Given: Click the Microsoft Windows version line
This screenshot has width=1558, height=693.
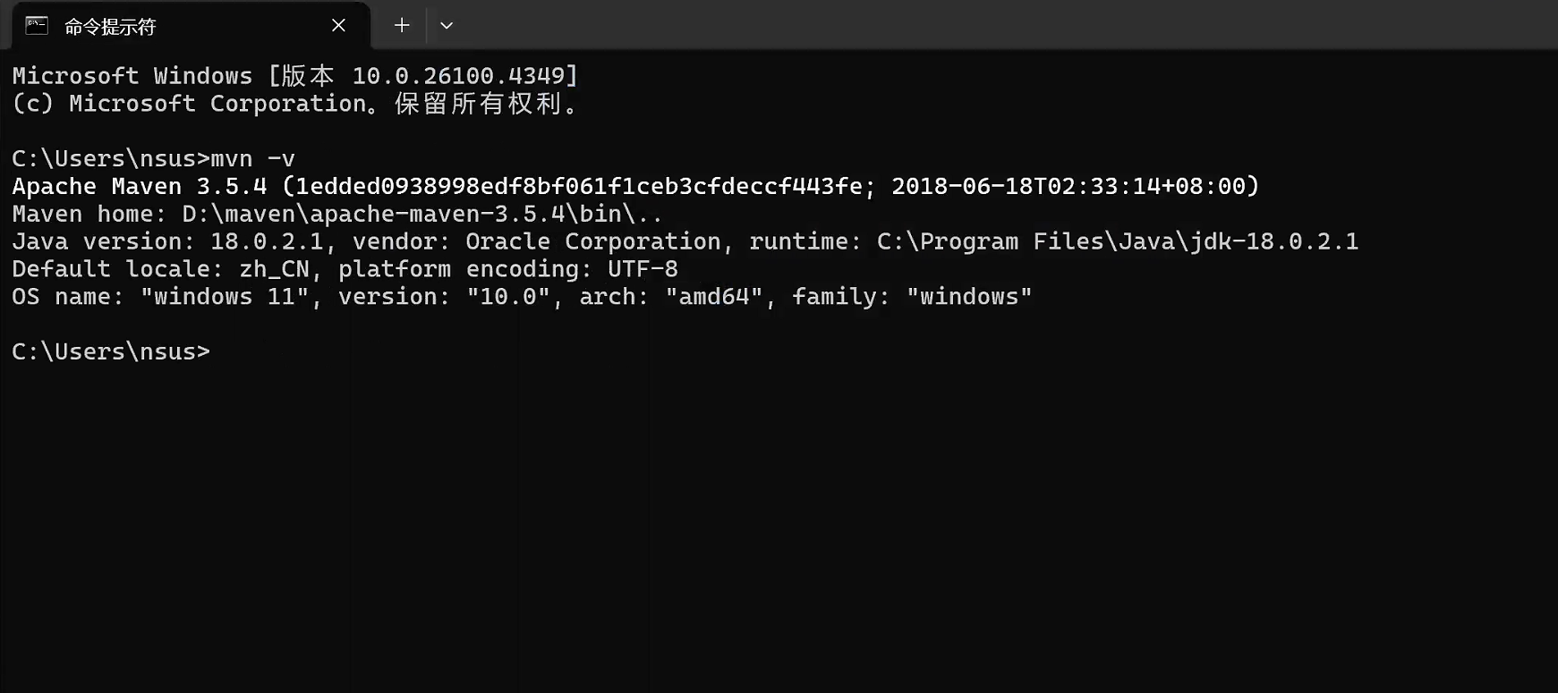Looking at the screenshot, I should 295,76.
